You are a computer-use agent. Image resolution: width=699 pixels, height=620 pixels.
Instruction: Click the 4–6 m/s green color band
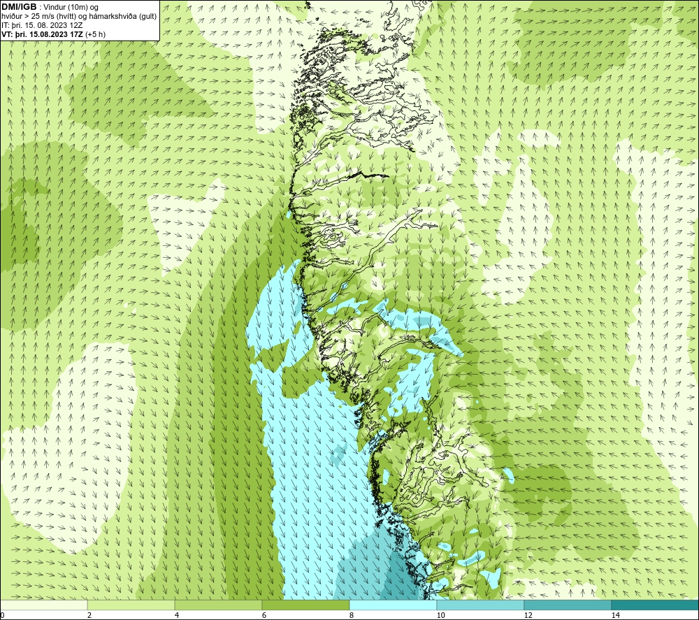pyautogui.click(x=218, y=605)
